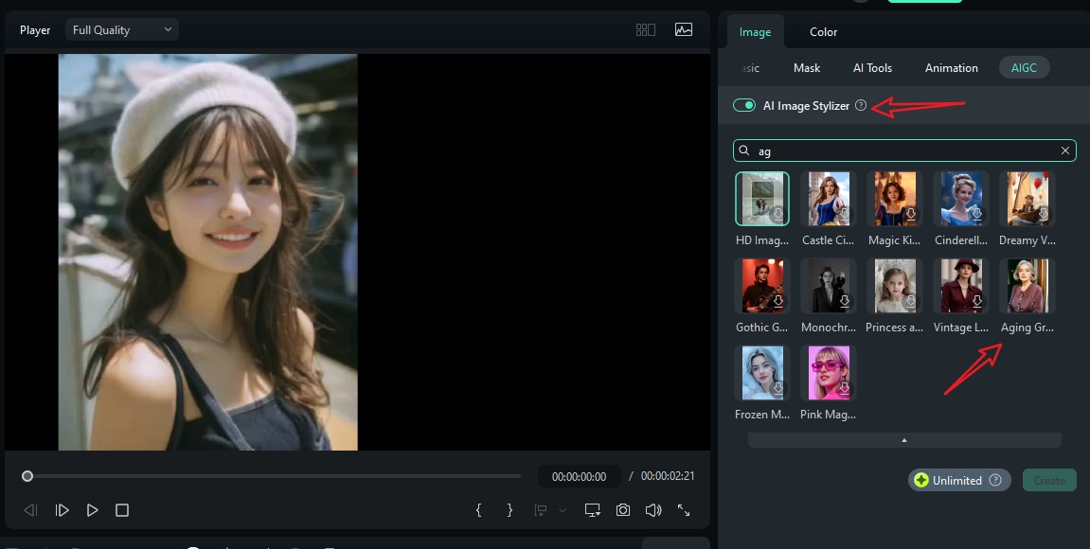Select the Magic Ki... style thumbnail
Viewport: 1090px width, 549px height.
(x=895, y=199)
